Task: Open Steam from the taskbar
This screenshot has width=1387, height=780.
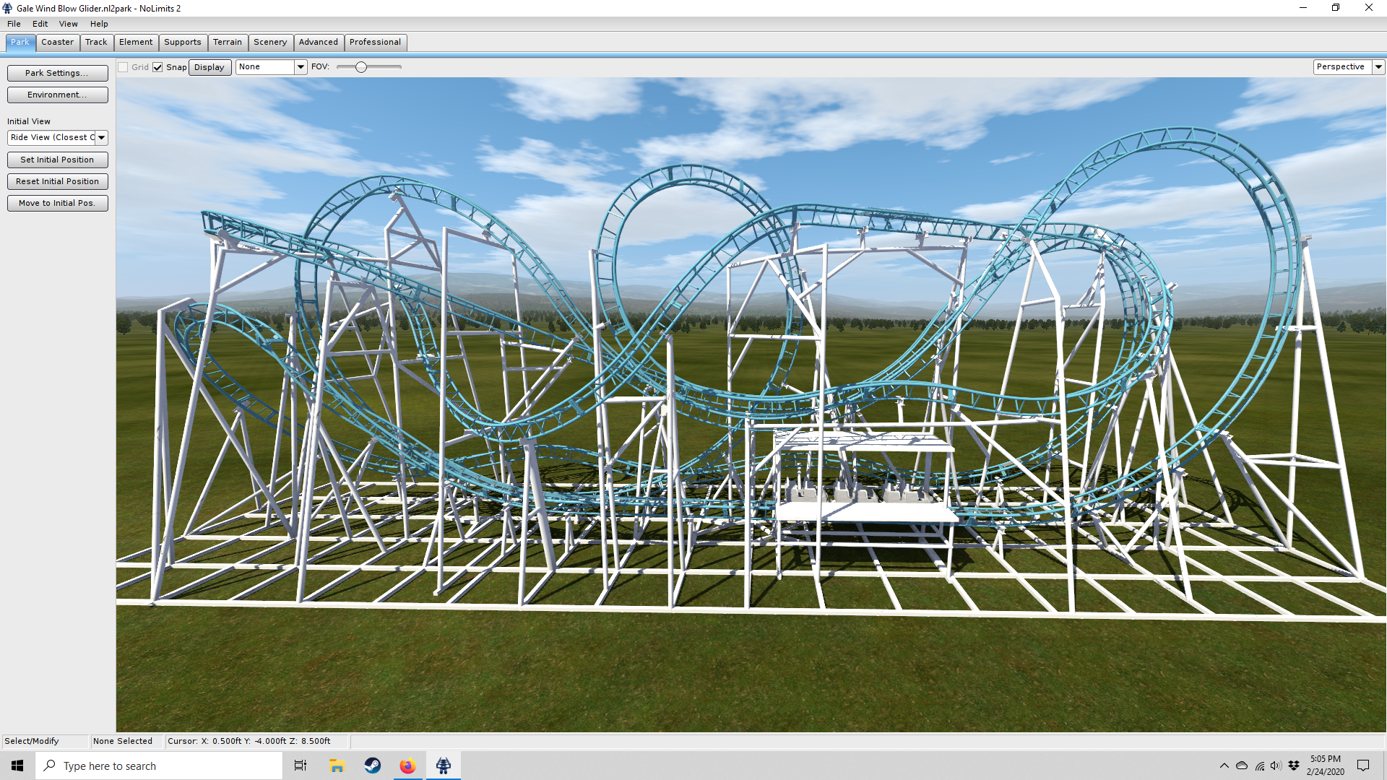Action: point(373,766)
